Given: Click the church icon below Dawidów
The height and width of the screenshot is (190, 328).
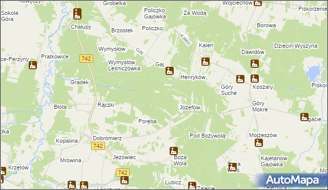Looking at the screenshot, I should [255, 64].
